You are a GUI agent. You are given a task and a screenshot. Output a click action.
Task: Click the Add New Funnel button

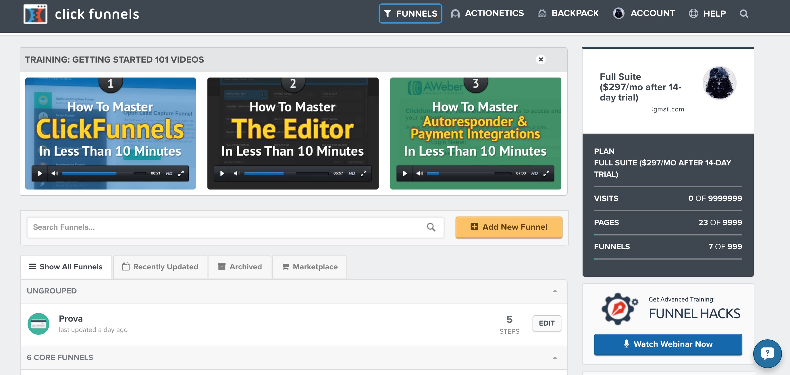tap(509, 227)
